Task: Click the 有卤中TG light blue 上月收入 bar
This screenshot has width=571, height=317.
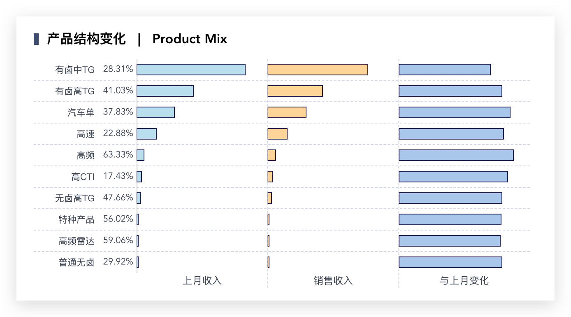Action: [x=191, y=70]
